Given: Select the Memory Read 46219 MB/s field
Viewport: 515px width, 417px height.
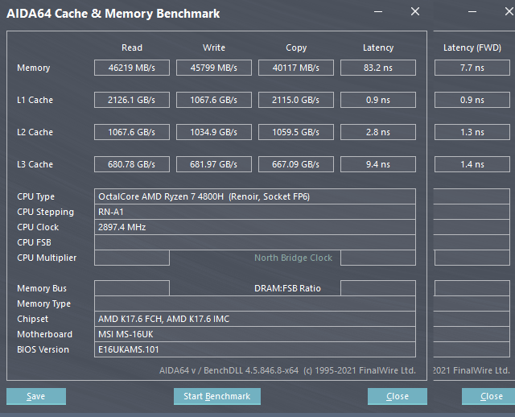Looking at the screenshot, I should (132, 68).
